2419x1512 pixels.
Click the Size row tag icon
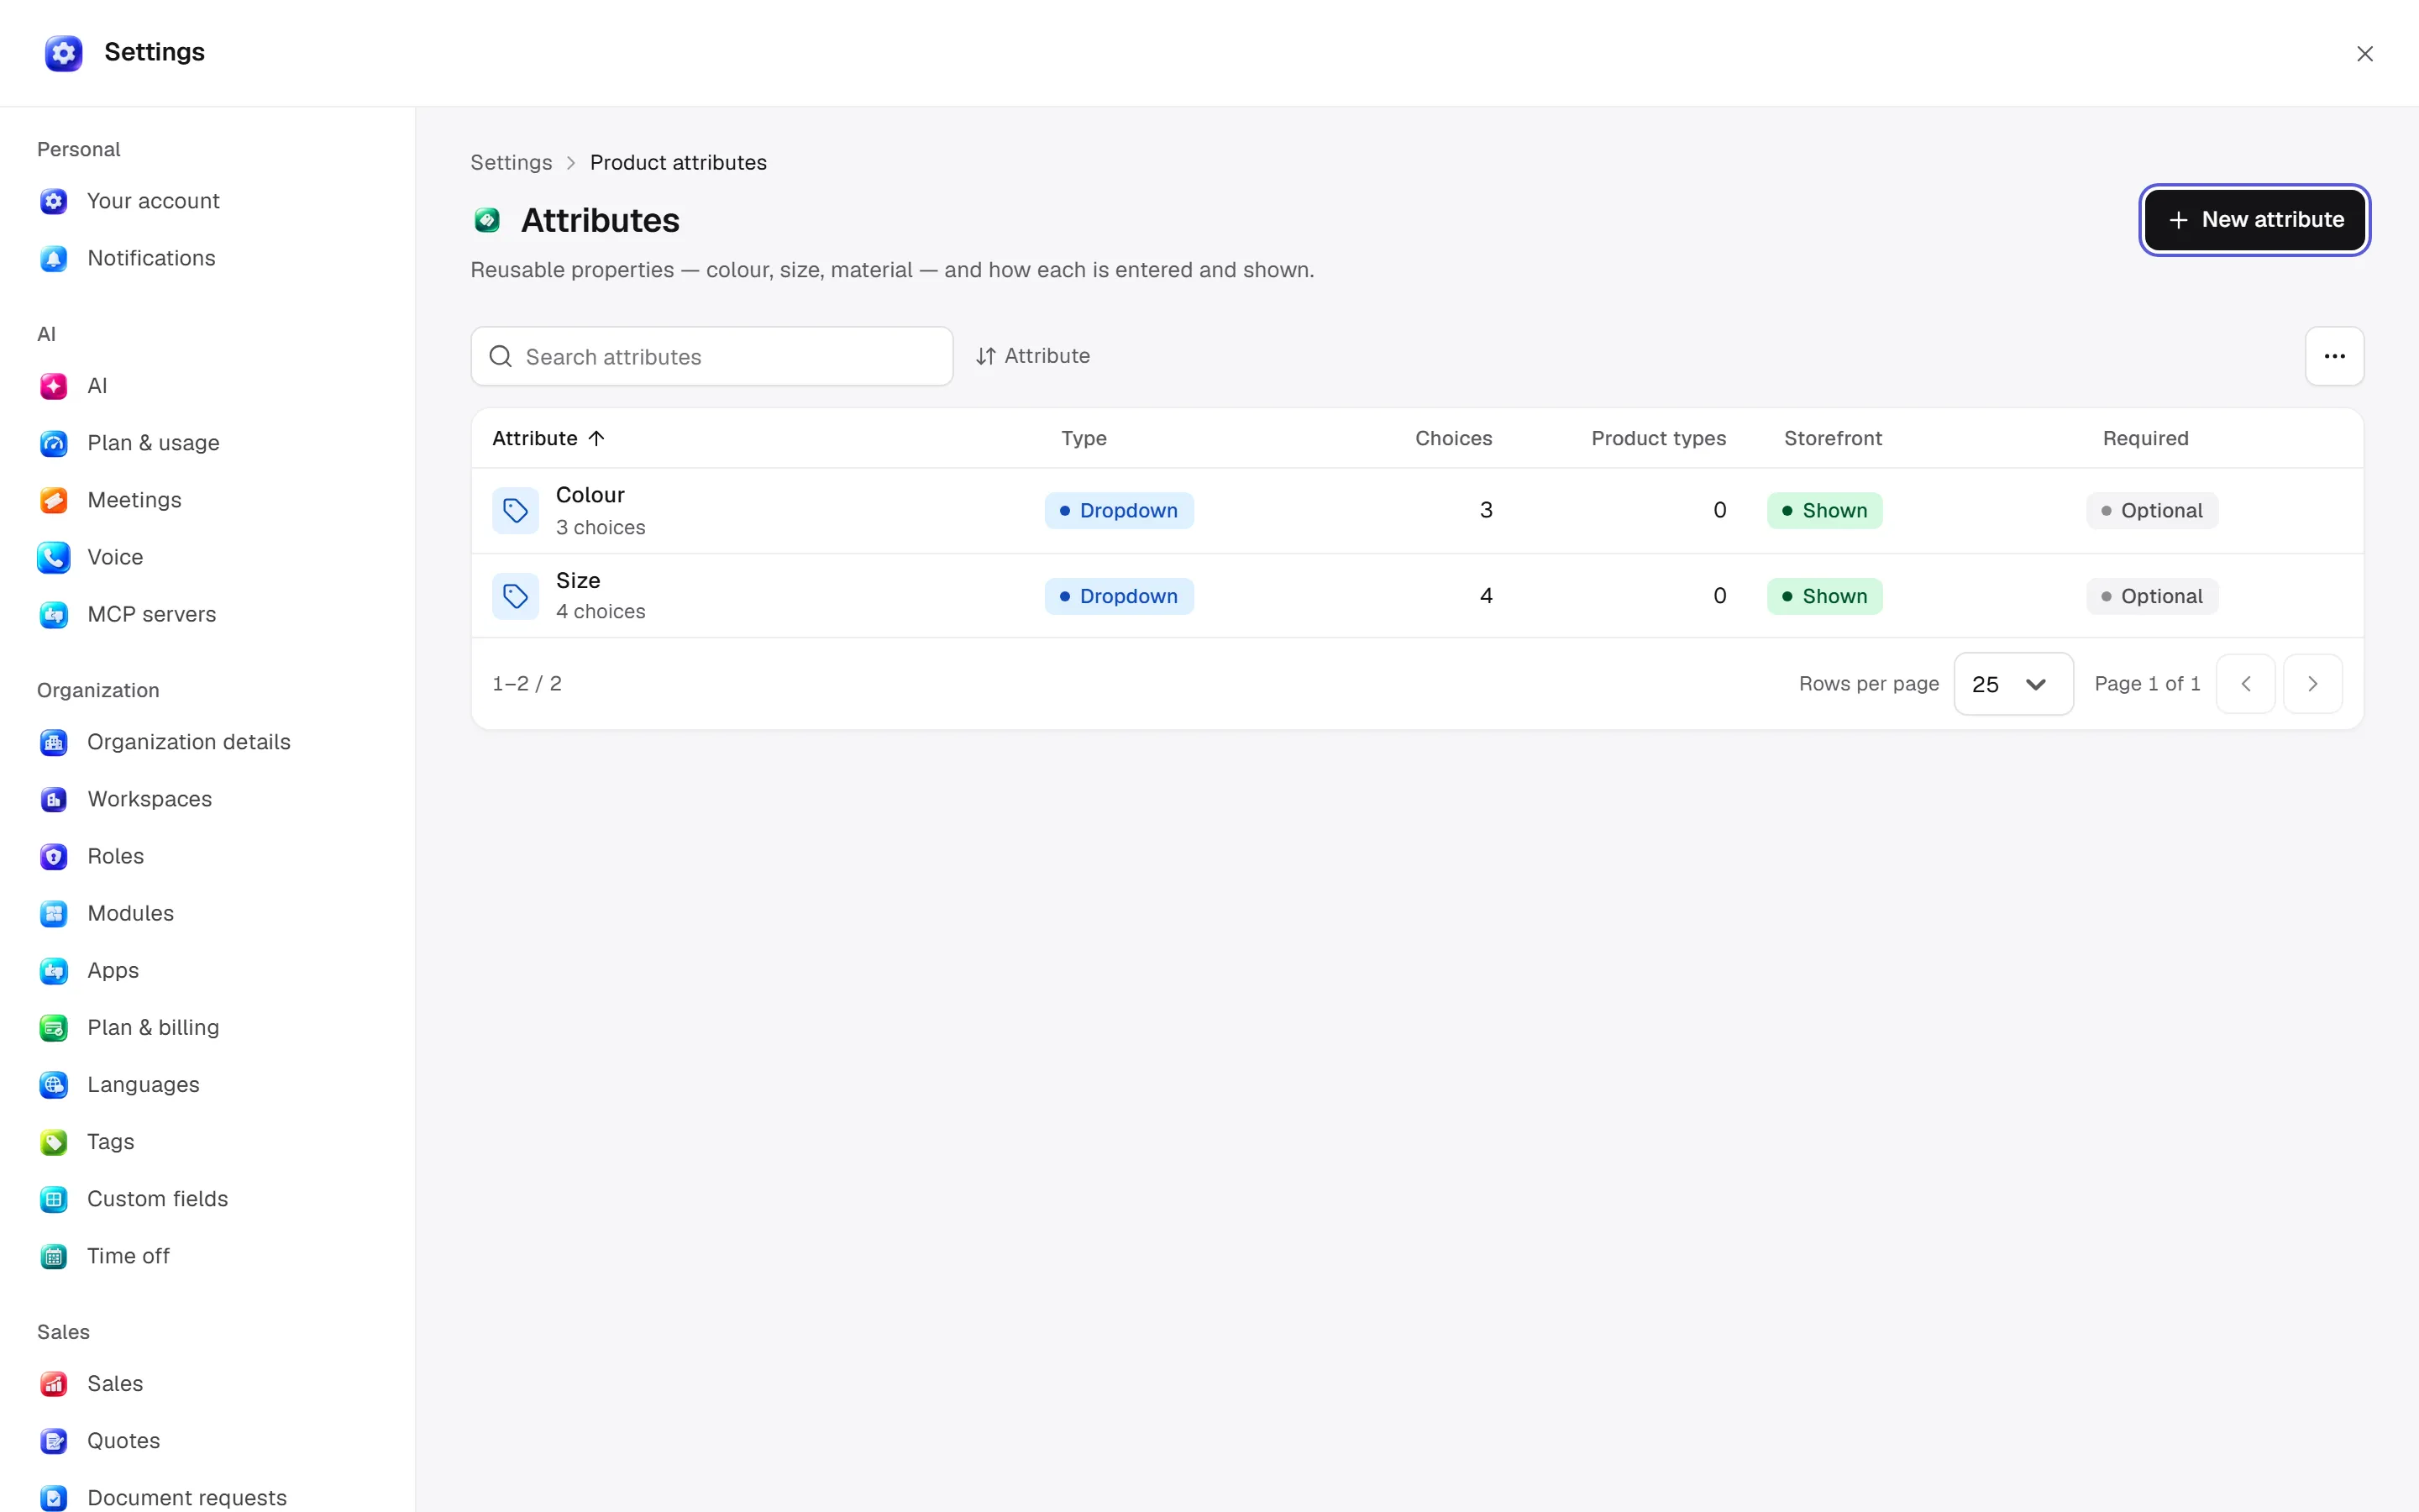click(516, 596)
